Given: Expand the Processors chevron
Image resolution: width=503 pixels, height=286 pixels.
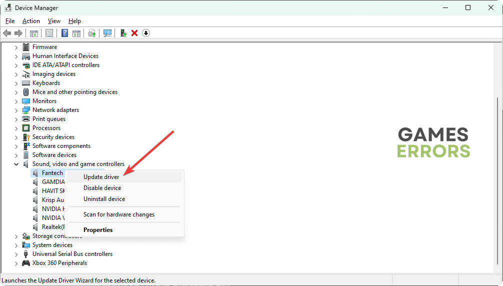Looking at the screenshot, I should pyautogui.click(x=16, y=128).
